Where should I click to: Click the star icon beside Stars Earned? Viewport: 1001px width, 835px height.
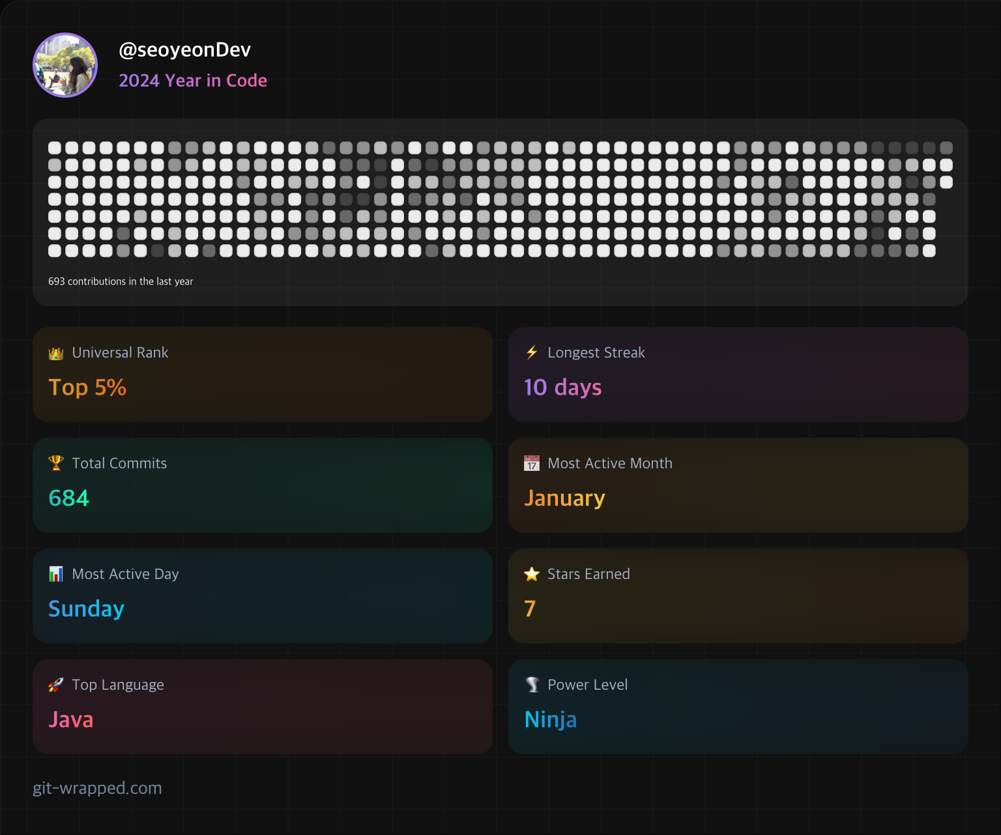pyautogui.click(x=532, y=574)
